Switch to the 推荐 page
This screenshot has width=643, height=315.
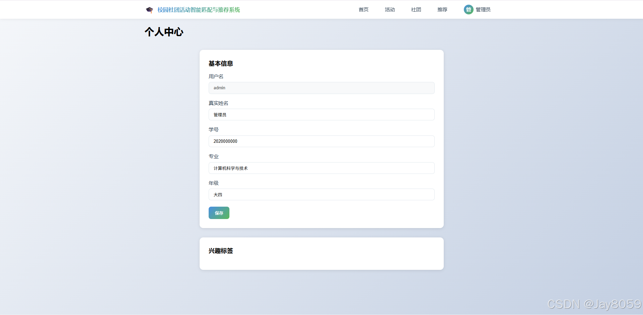[442, 10]
